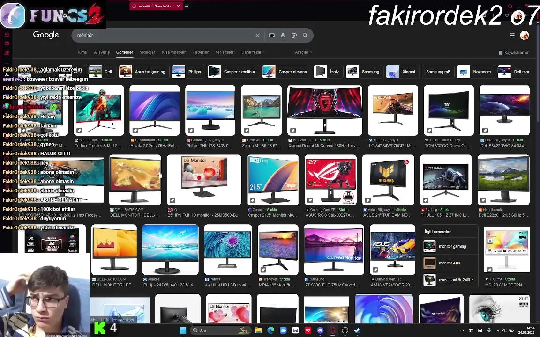Apply the Xiaomi filter chip

[x=402, y=72]
